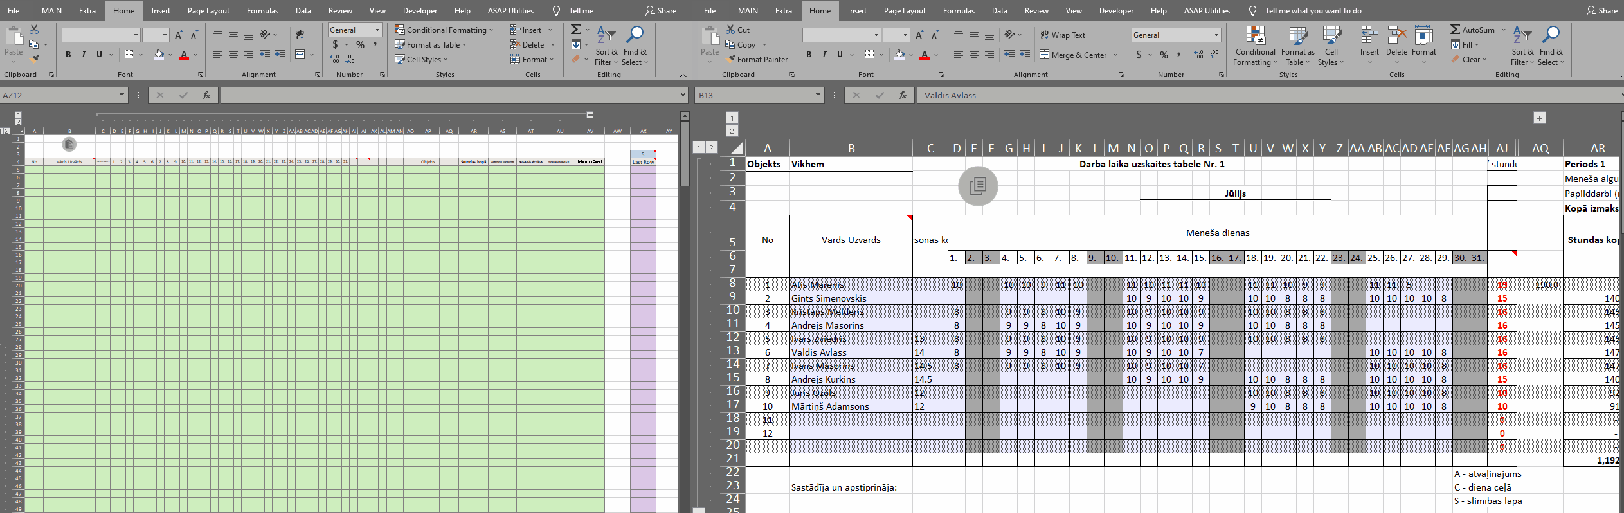Image resolution: width=1624 pixels, height=513 pixels.
Task: Open the Formulas tab in left window
Action: pos(262,11)
